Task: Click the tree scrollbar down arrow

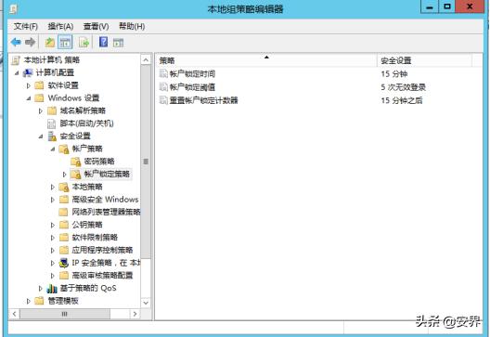Action: pyautogui.click(x=146, y=303)
